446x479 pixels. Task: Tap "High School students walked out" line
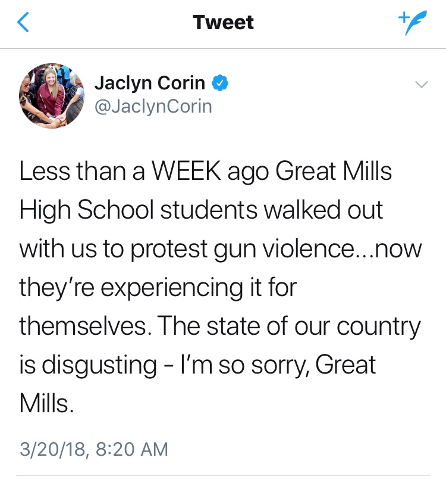[201, 211]
